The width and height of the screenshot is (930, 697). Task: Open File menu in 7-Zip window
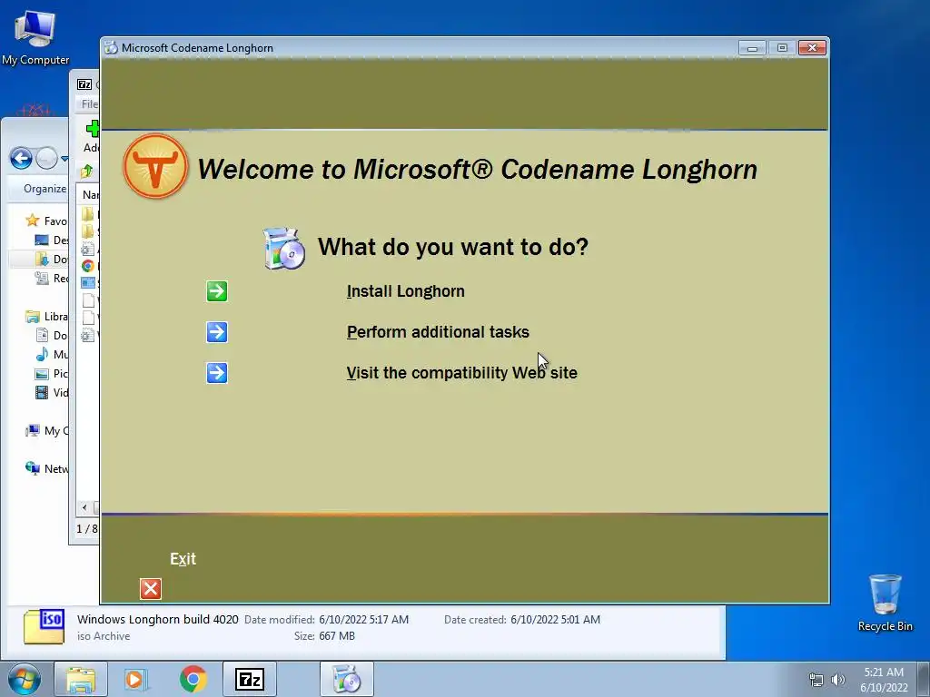click(90, 103)
